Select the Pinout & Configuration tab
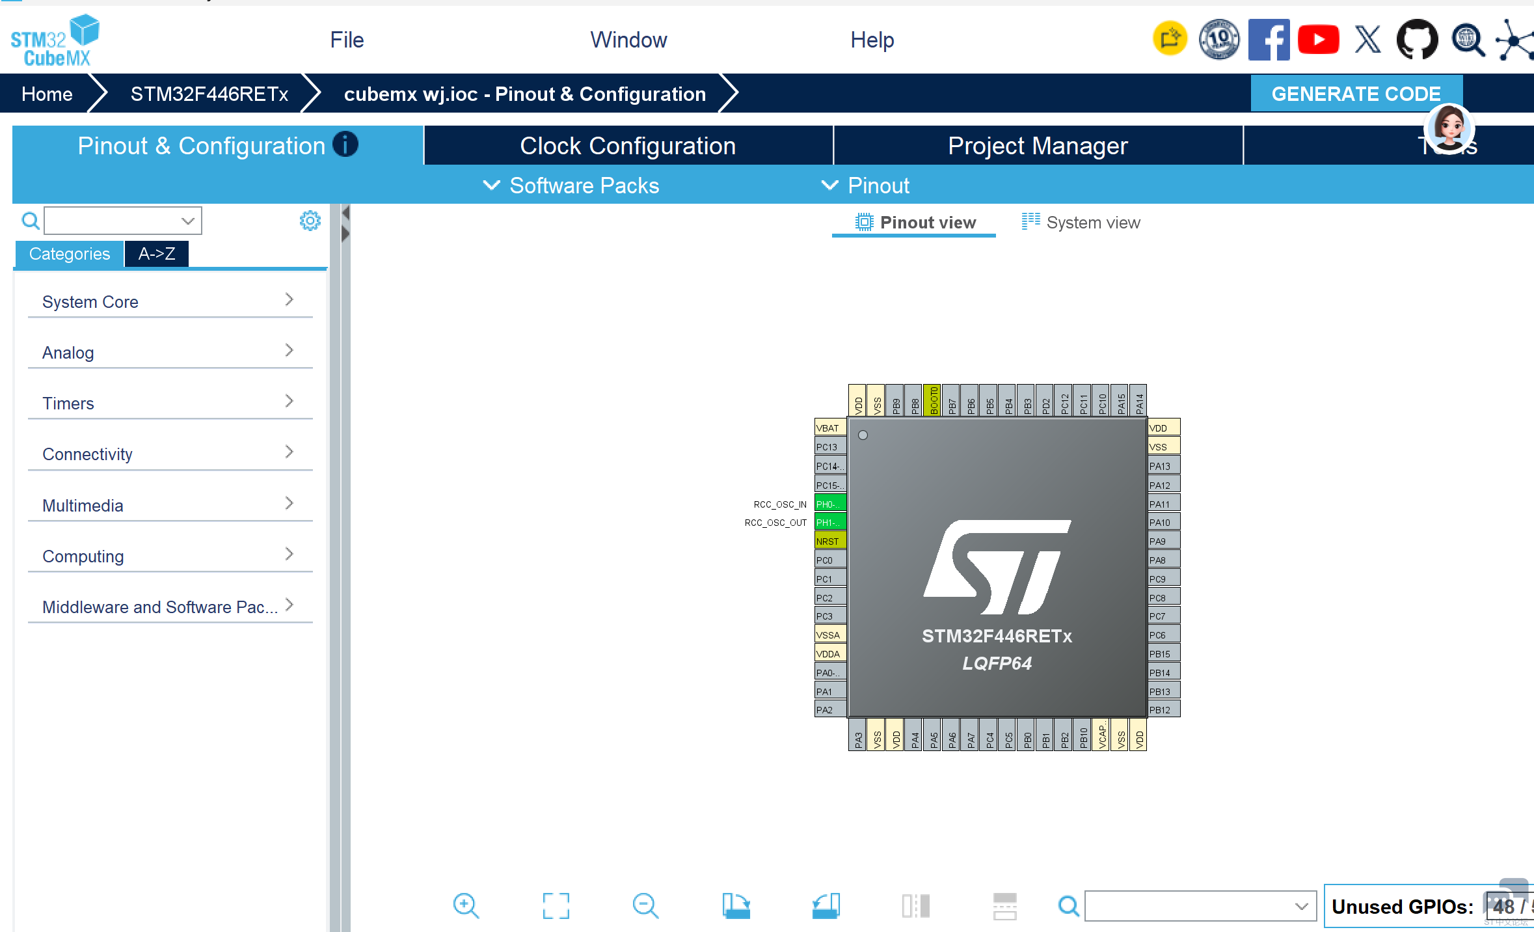 pos(217,146)
